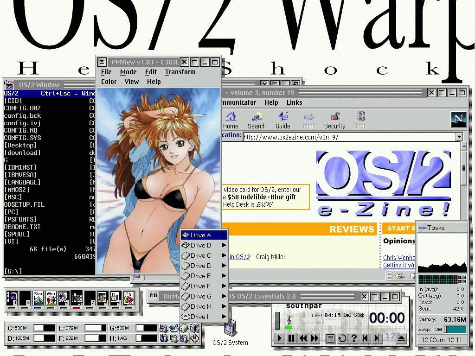Skip to the previous track
The width and height of the screenshot is (475, 356).
point(366,338)
